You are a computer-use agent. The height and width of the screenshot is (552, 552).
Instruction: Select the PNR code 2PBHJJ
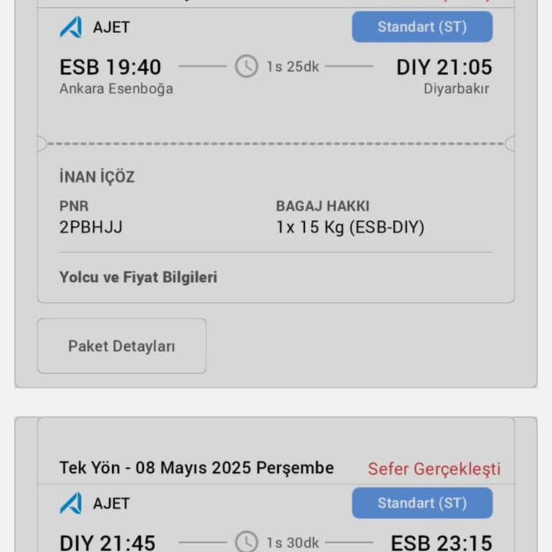(91, 227)
